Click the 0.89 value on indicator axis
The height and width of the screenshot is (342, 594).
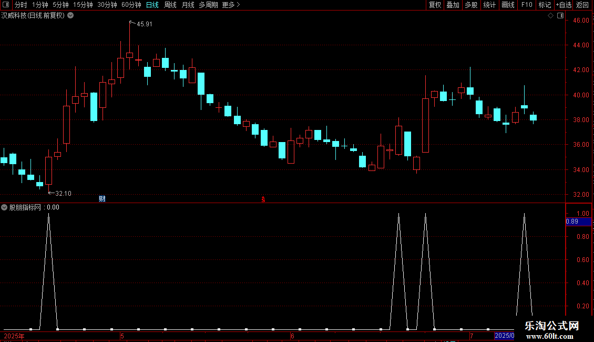point(572,222)
